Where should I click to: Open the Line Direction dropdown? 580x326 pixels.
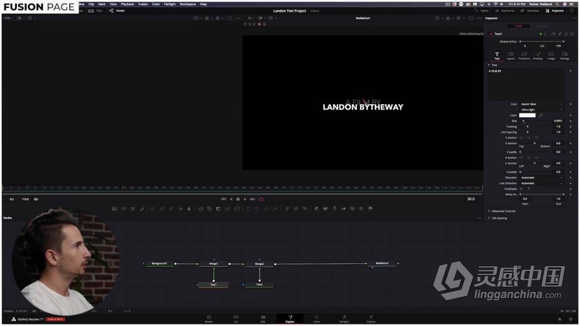point(541,183)
